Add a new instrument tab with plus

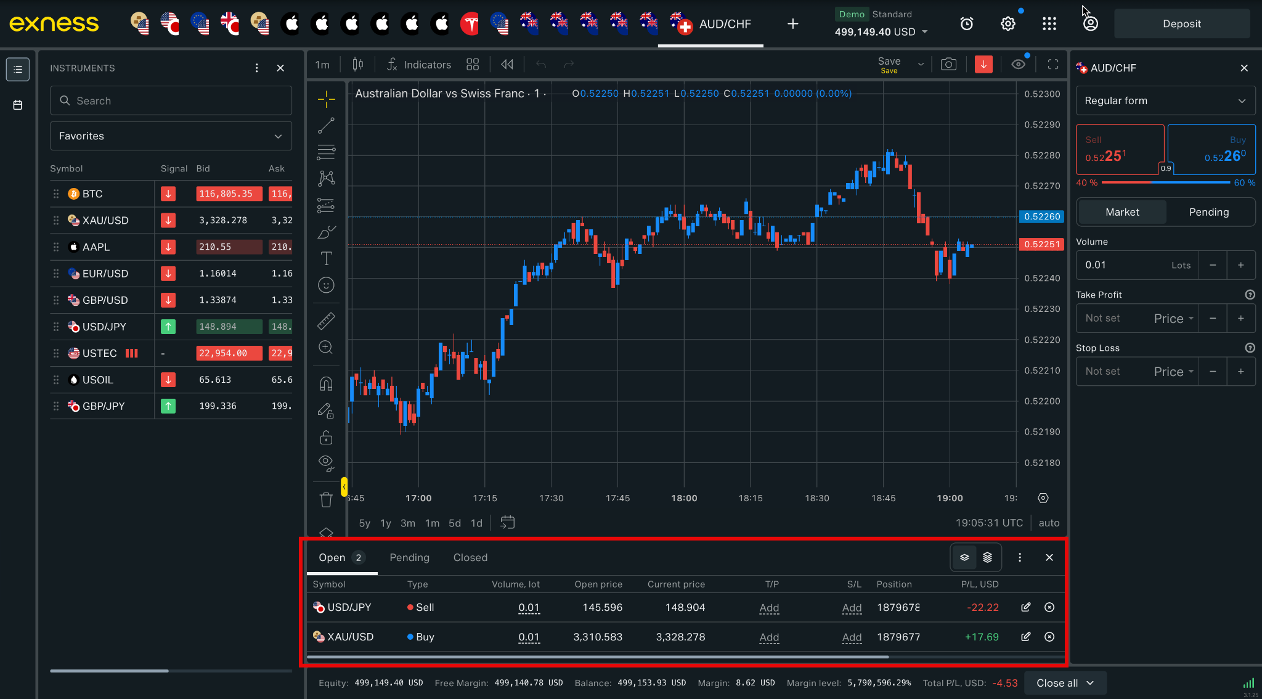[x=793, y=23]
